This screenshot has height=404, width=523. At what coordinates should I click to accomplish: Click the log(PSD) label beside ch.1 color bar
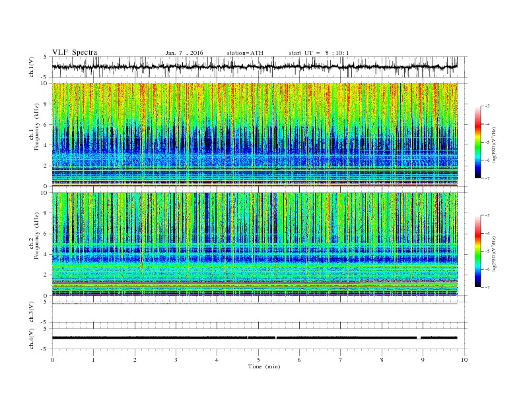tap(495, 145)
